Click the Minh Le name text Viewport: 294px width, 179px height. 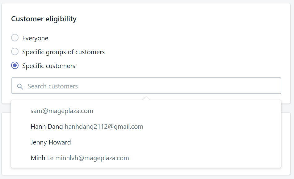pos(42,158)
